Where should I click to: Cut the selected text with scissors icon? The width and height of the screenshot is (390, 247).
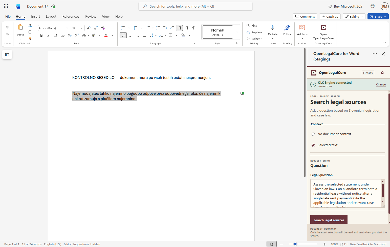(30, 25)
